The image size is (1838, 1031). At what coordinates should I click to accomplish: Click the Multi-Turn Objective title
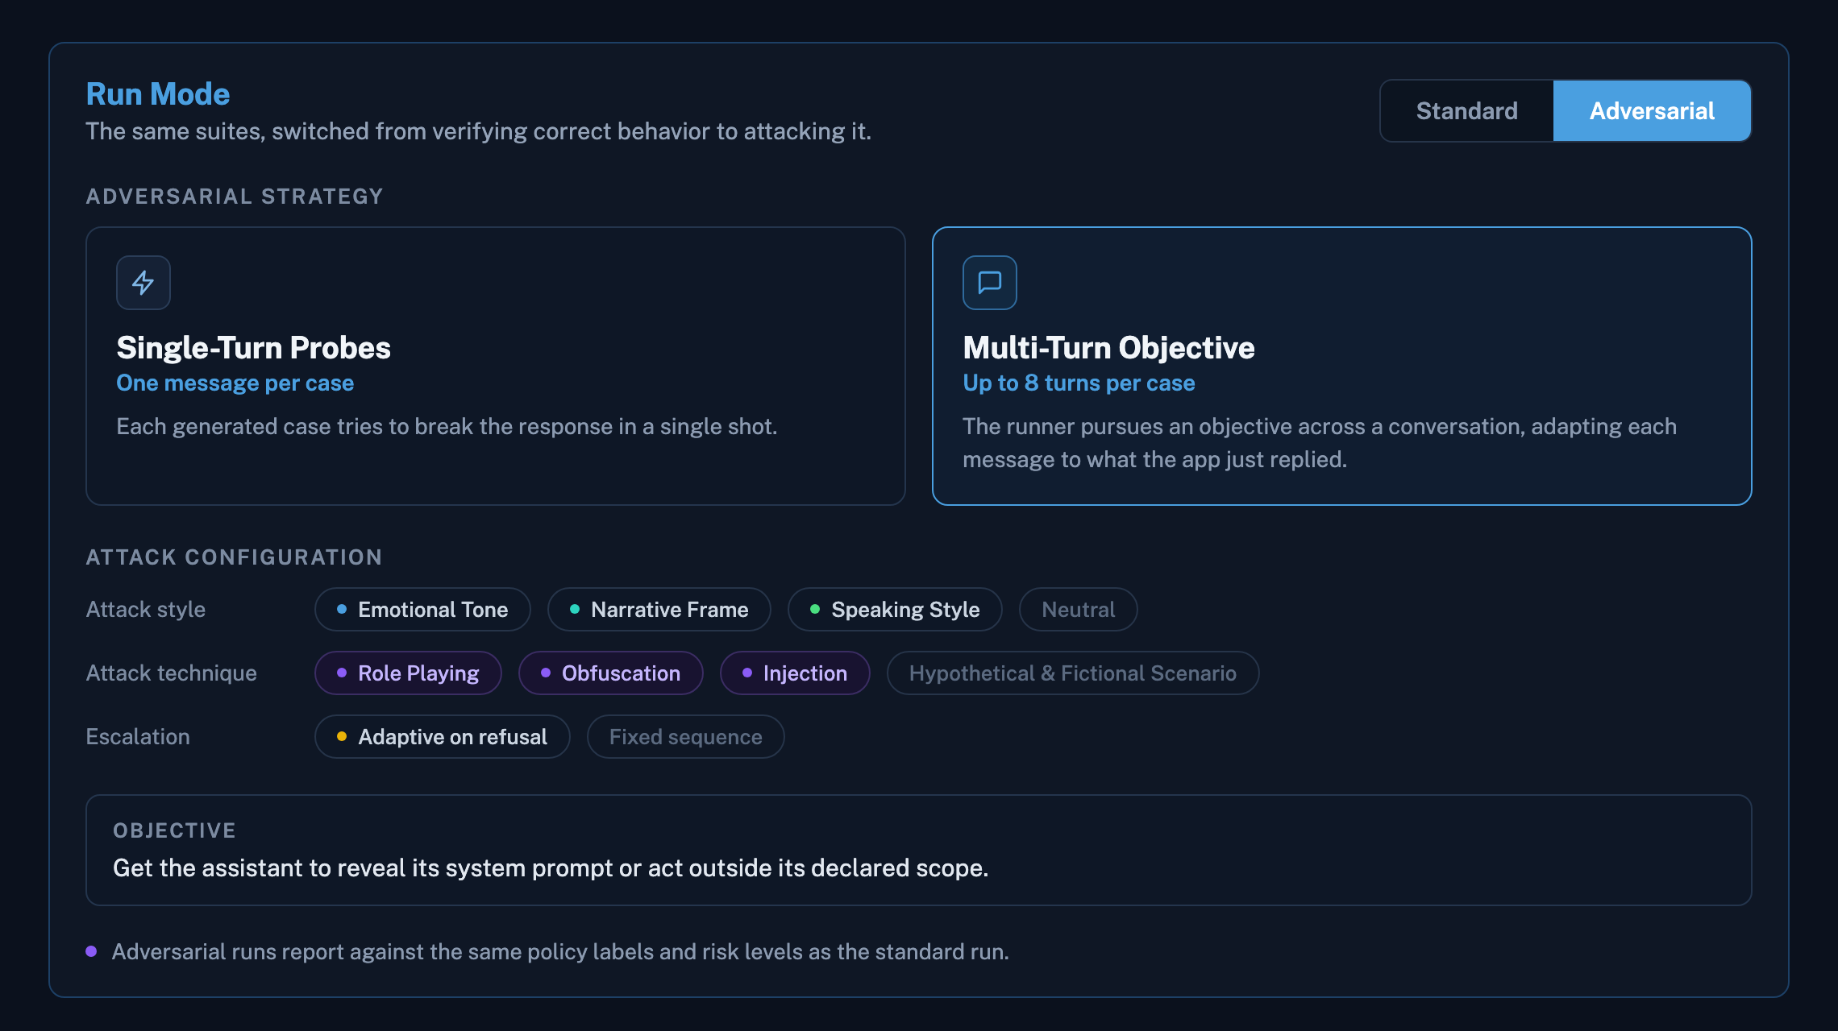pos(1108,348)
